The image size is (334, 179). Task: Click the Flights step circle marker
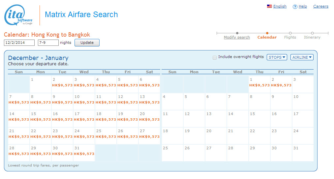[x=290, y=33]
